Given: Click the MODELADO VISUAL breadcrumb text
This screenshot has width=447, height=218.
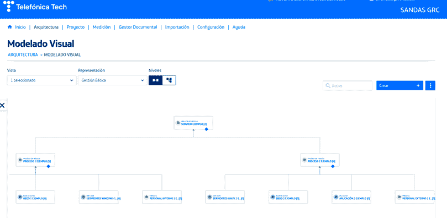Looking at the screenshot, I should [62, 55].
